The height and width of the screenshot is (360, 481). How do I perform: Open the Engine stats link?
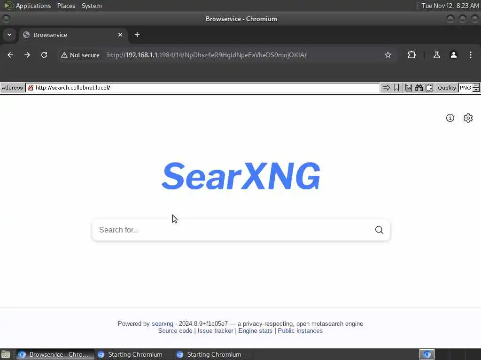point(255,331)
